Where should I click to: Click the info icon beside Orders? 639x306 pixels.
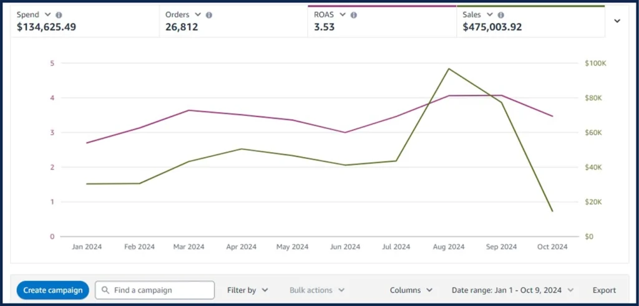209,15
